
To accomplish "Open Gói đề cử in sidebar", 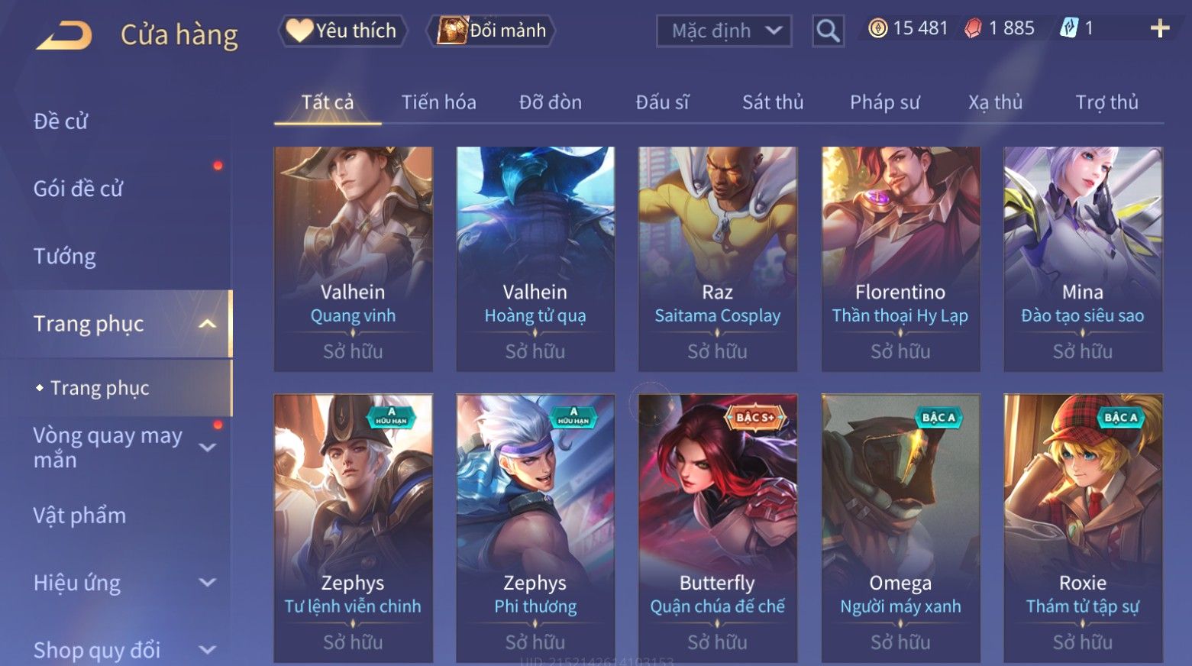I will pos(78,189).
